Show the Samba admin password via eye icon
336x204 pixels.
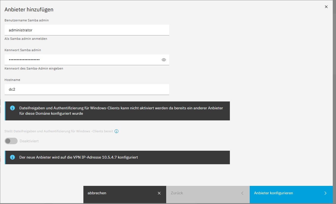164,60
